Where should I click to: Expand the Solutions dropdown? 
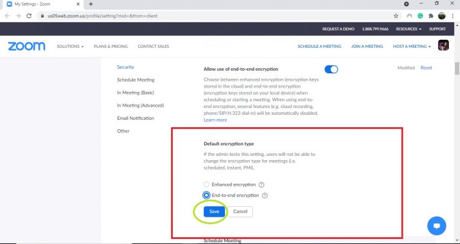point(70,47)
